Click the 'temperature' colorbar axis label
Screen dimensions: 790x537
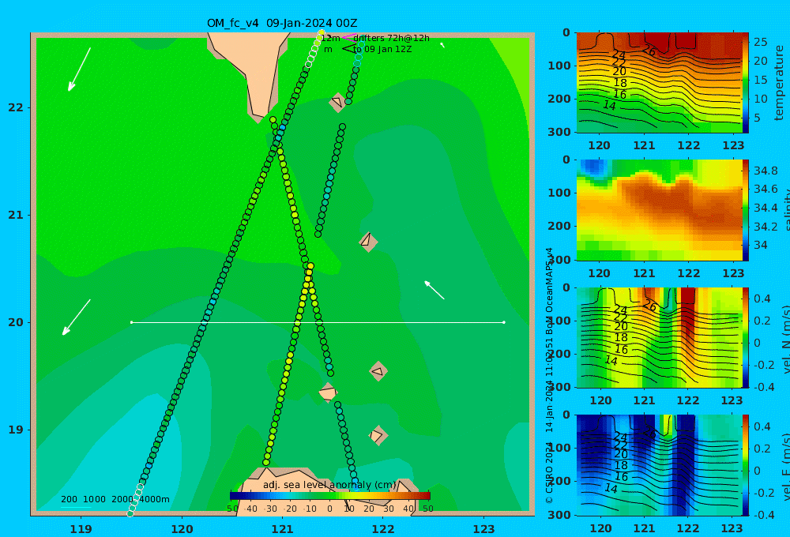point(779,83)
